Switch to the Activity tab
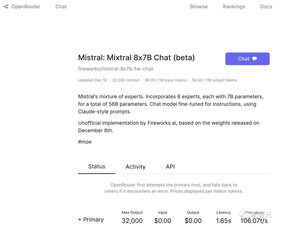Screen dimensions: 281x227 click(x=136, y=167)
